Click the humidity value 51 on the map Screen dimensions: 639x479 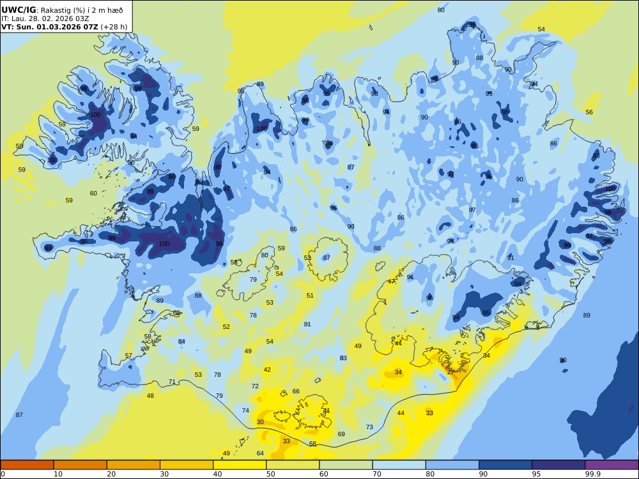point(310,295)
